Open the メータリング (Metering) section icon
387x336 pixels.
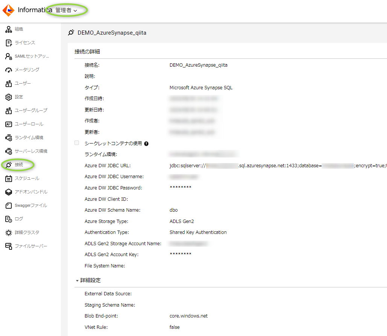[x=9, y=70]
